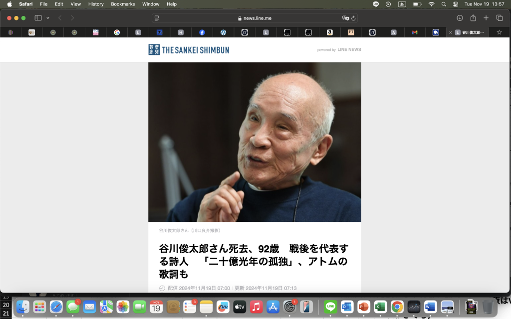Open Control Center in the menu bar

tap(456, 4)
